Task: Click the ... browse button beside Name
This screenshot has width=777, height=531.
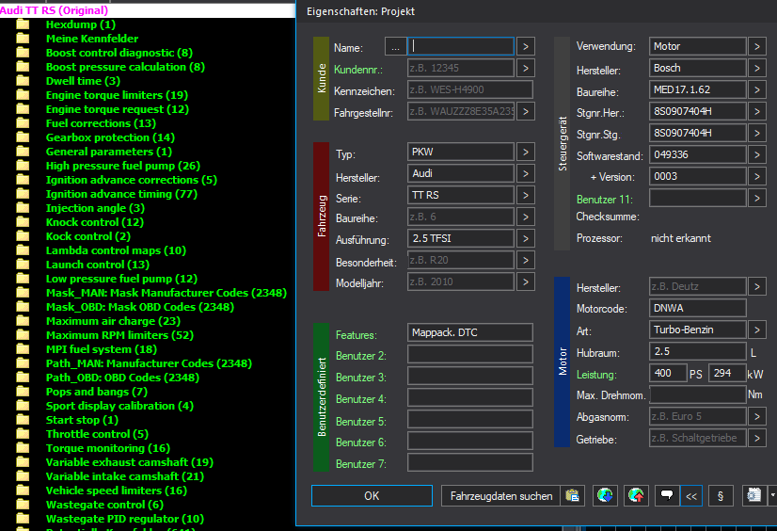Action: (x=395, y=48)
